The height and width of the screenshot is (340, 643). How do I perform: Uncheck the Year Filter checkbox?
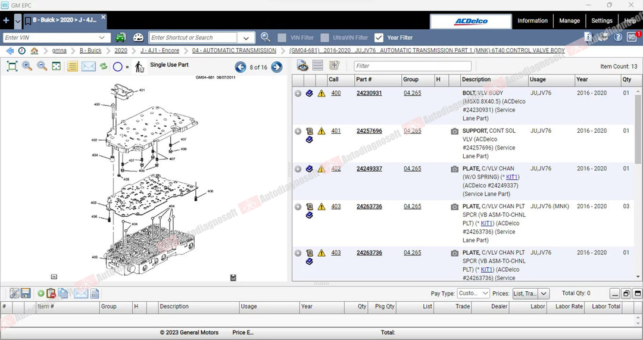379,38
